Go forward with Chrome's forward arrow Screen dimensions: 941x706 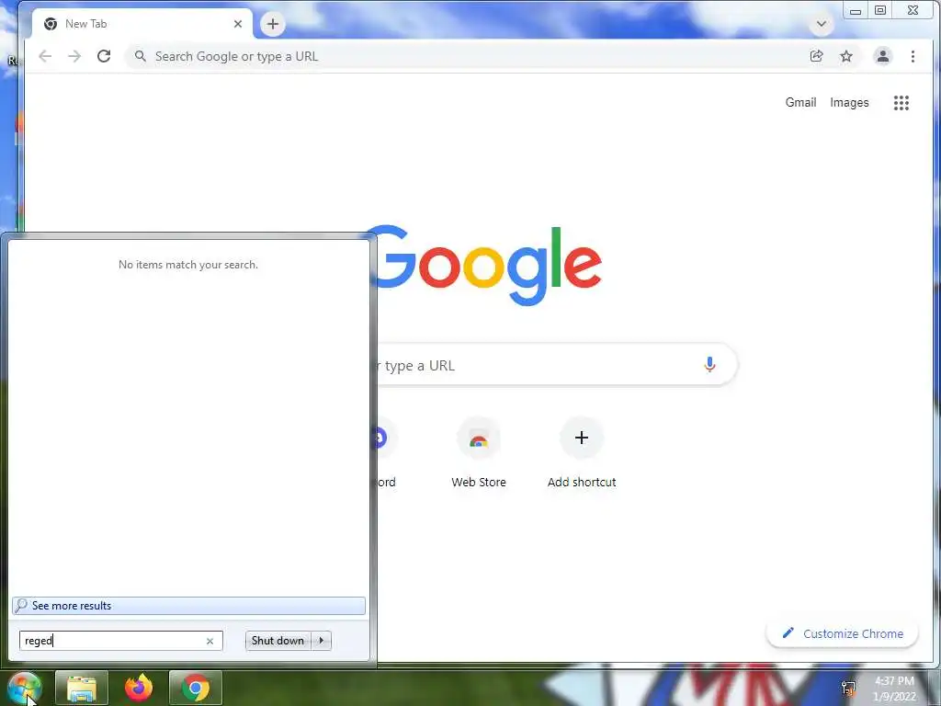coord(74,56)
